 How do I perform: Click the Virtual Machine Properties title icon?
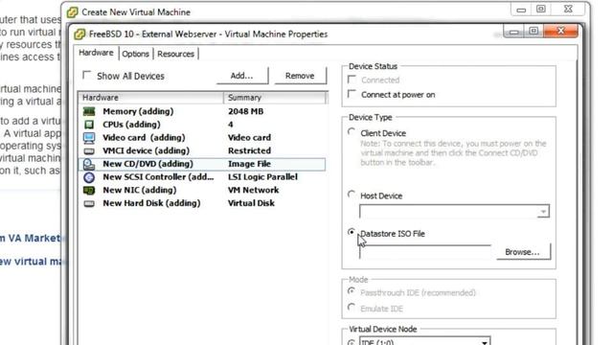[x=79, y=34]
